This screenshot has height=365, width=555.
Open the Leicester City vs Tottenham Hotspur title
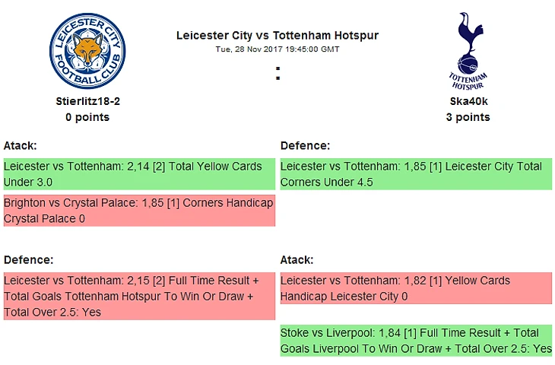(x=277, y=36)
